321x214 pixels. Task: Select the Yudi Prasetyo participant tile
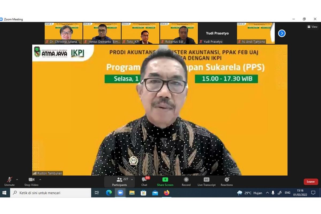pyautogui.click(x=217, y=33)
